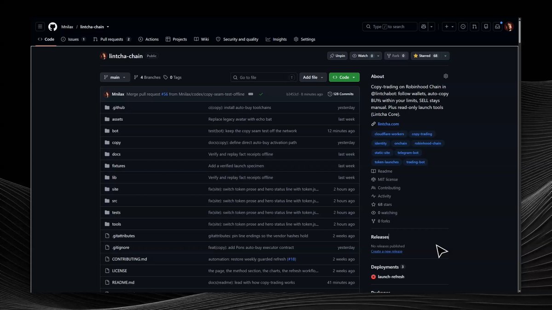
Task: Click the failed launch-refresh deployment status icon
Action: 374,276
